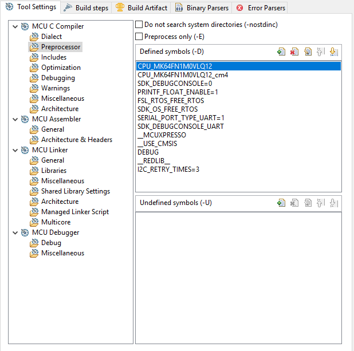Collapse the MCU C Compiler tree node
Viewport: 354px width, 351px height.
15,27
